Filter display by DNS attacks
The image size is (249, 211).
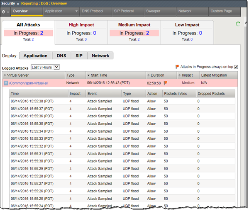click(61, 56)
